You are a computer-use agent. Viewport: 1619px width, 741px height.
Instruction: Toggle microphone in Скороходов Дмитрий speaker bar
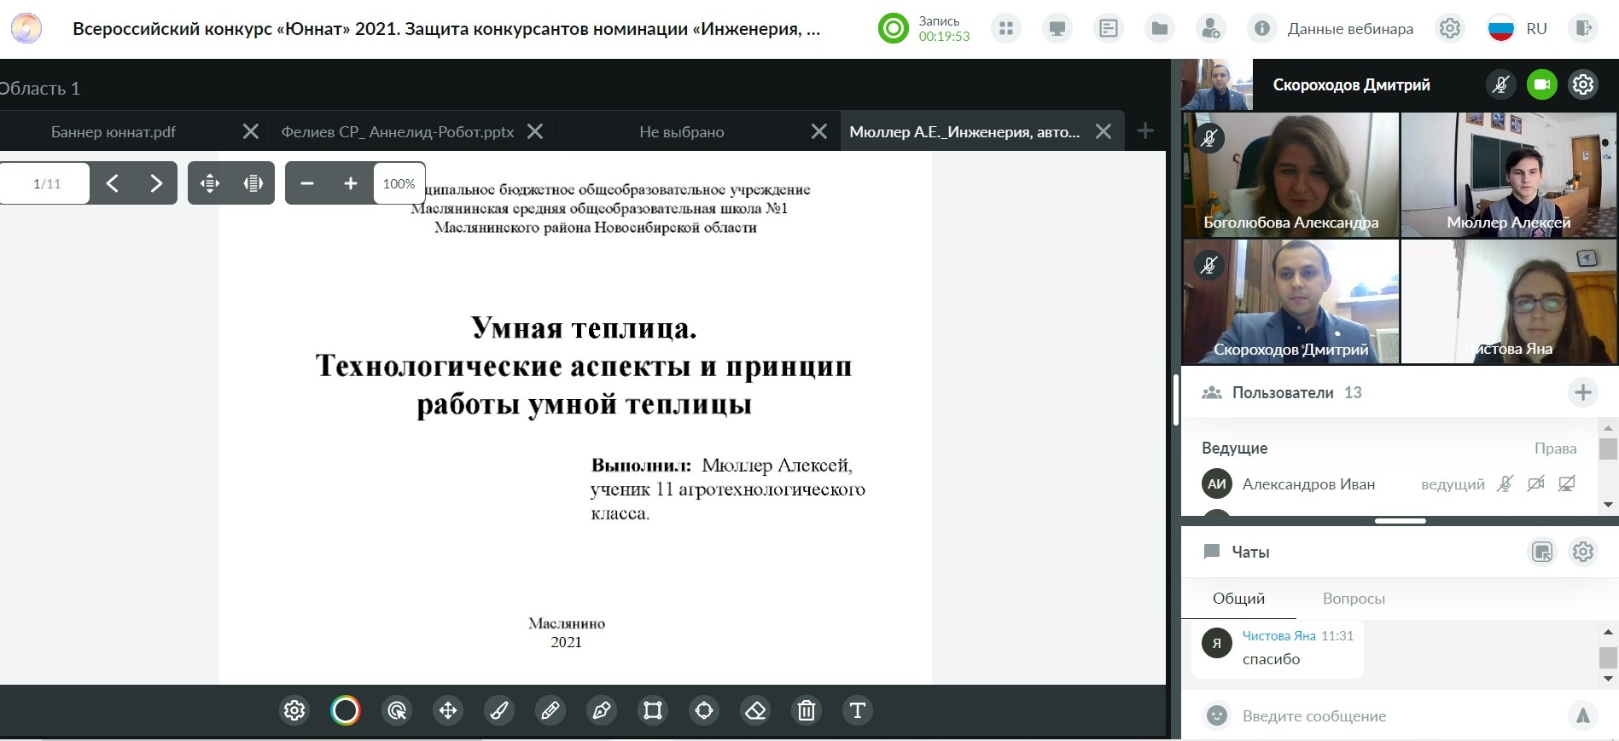coord(1501,84)
